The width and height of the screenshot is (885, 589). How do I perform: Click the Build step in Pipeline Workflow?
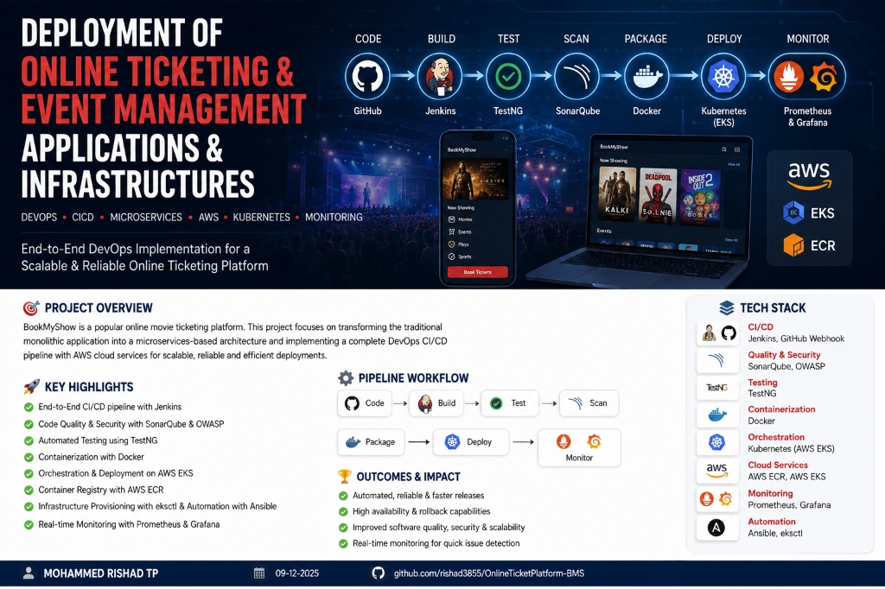click(x=436, y=403)
